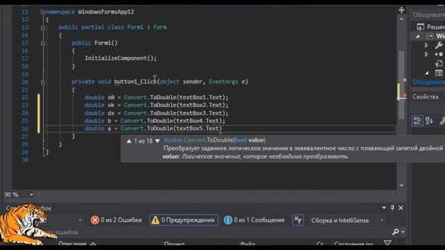Image resolution: width=445 pixels, height=250 pixels.
Task: Click the wrench icon in Properties toolbar
Action: tap(442, 121)
